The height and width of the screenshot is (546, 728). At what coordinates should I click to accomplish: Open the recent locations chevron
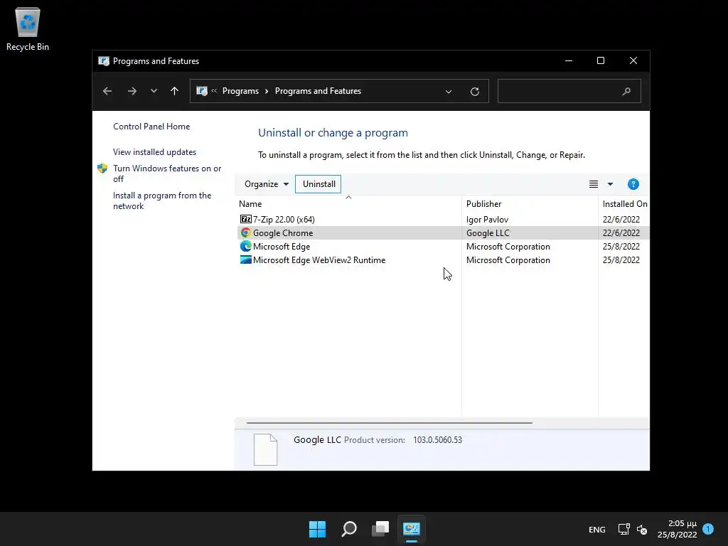pos(154,91)
